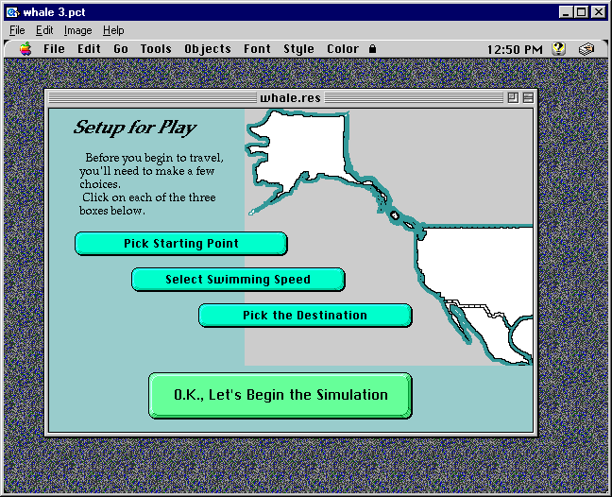Click the whale.res windowshade collapse icon

[x=528, y=97]
